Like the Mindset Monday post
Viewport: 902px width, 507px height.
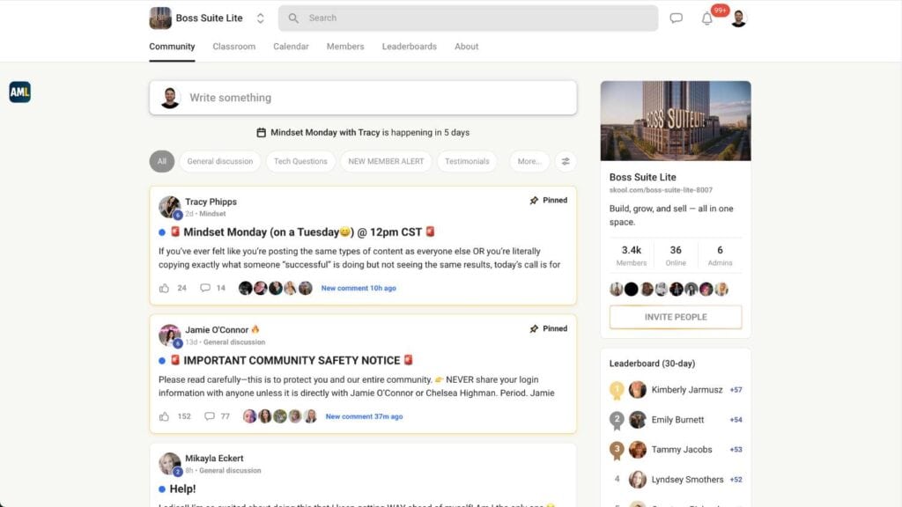(164, 288)
